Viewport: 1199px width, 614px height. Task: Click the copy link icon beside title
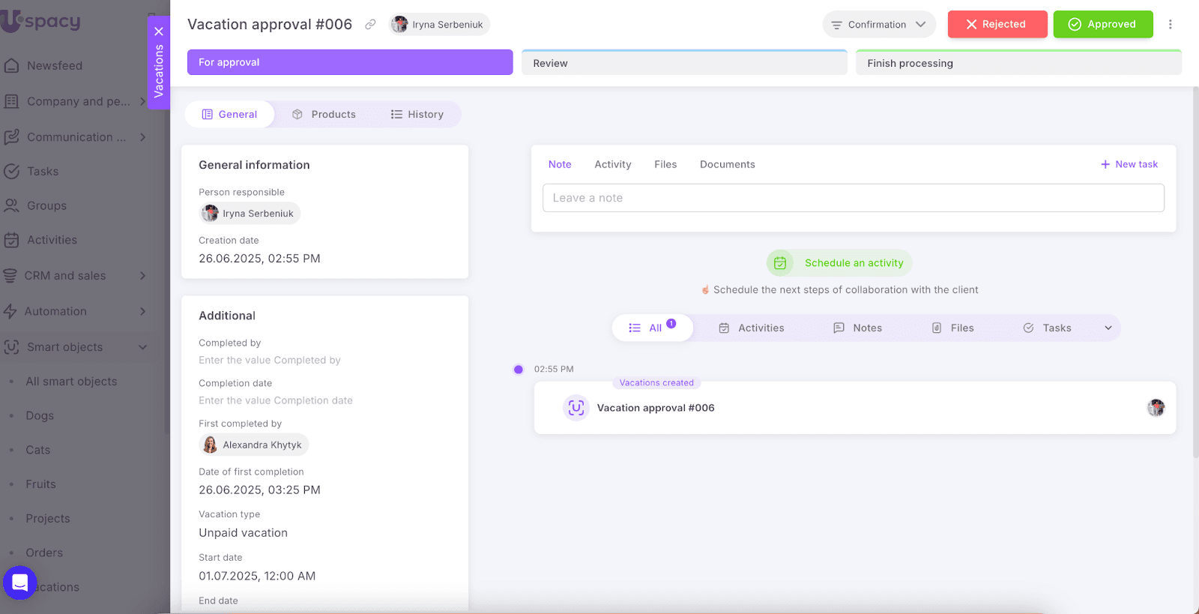click(x=370, y=25)
